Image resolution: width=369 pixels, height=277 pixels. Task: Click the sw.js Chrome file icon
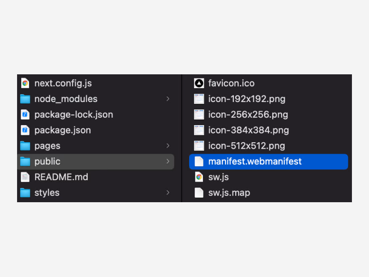(x=199, y=177)
